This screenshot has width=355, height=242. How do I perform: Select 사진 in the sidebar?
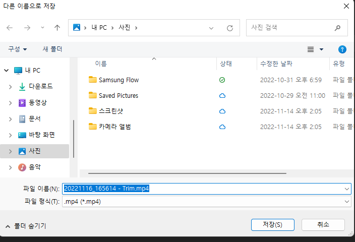[x=35, y=151]
